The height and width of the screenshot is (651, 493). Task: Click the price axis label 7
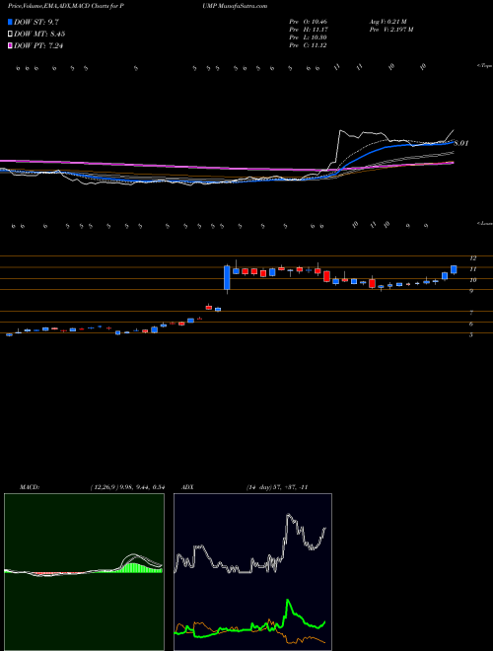coord(471,313)
